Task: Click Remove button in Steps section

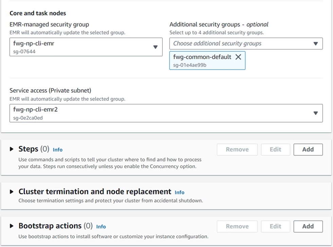Action: 237,149
